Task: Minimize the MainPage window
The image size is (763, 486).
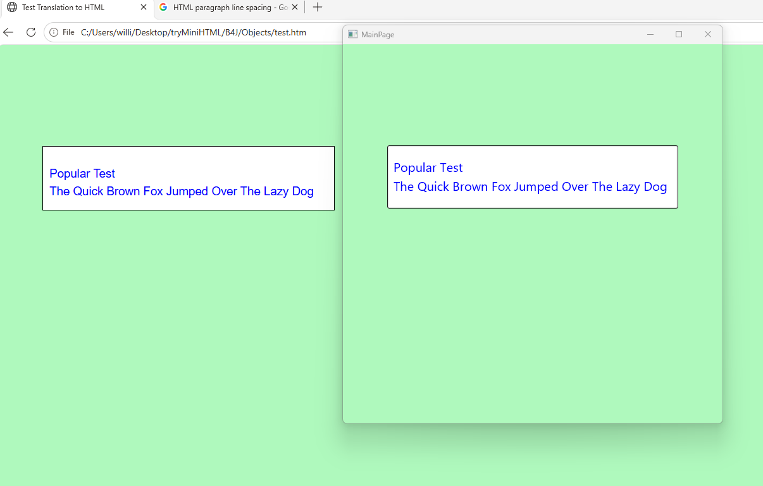Action: coord(650,34)
